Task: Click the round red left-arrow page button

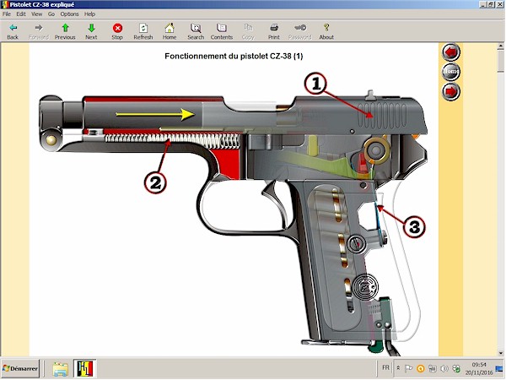Action: click(x=450, y=52)
